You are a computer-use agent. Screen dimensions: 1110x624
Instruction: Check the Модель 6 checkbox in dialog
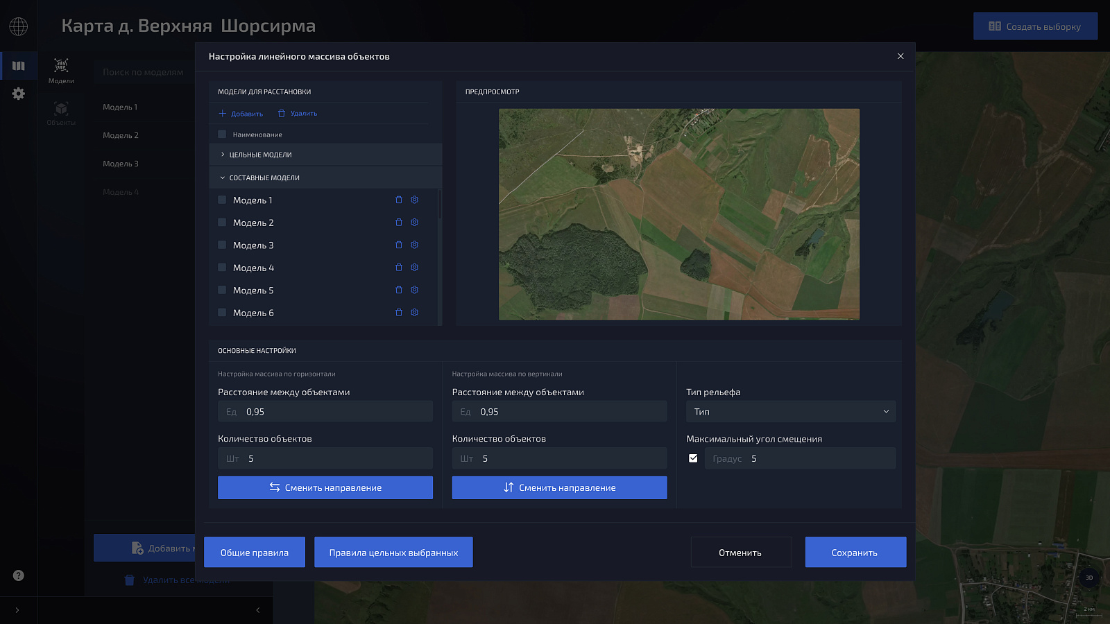pos(222,313)
